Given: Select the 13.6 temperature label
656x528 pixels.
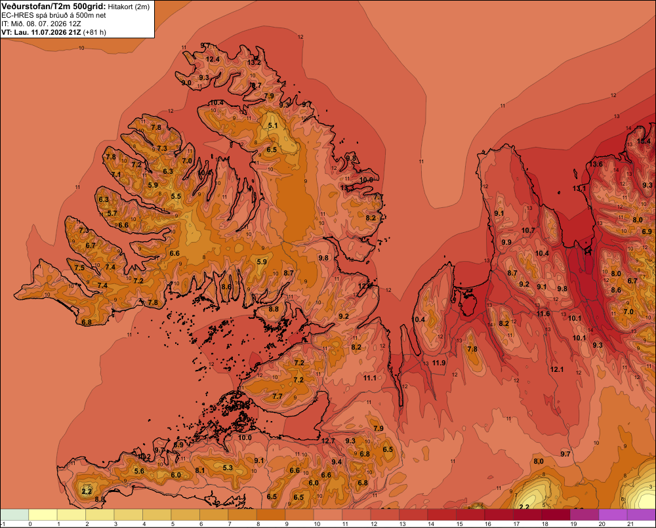Looking at the screenshot, I should [x=596, y=164].
